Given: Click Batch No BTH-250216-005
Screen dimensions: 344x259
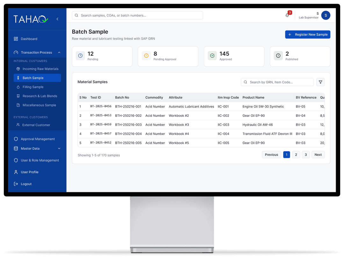Looking at the screenshot, I should 128,143.
